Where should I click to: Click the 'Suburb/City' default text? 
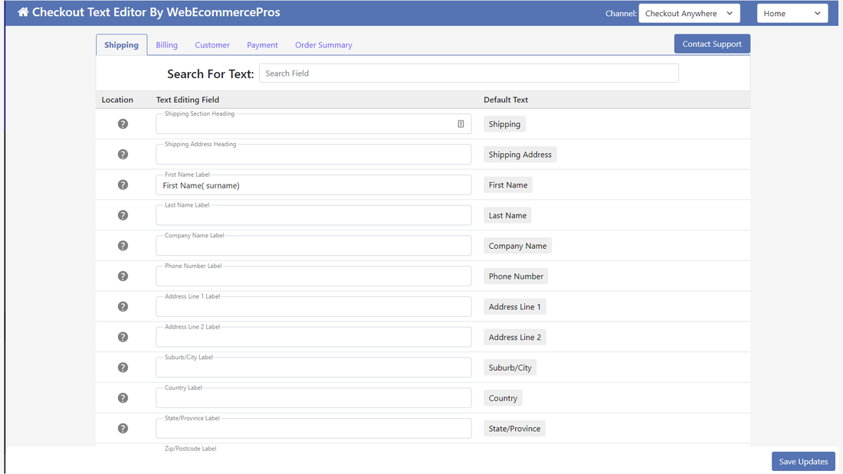510,368
